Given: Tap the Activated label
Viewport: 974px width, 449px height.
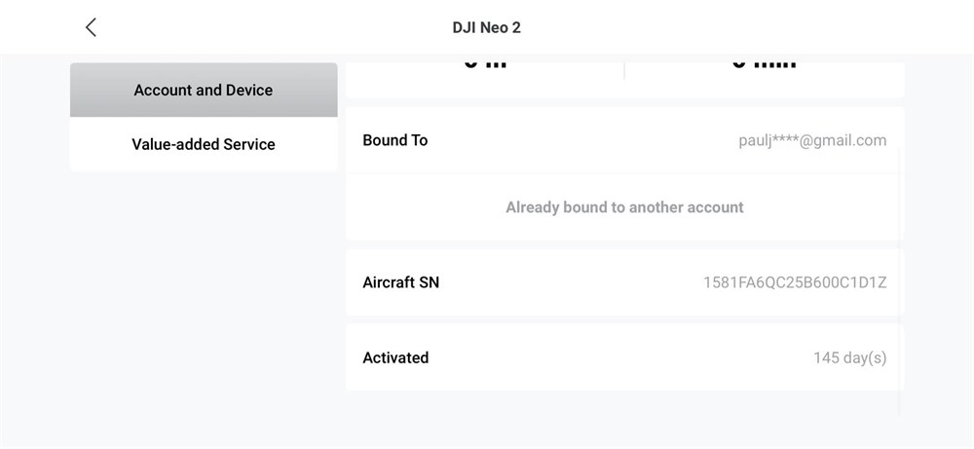Looking at the screenshot, I should click(x=395, y=357).
